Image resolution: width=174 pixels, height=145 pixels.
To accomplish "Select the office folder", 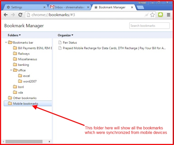I will click(x=22, y=70).
